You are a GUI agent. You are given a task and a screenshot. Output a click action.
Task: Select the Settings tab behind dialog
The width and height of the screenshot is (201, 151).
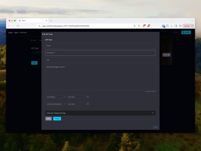(x=33, y=40)
